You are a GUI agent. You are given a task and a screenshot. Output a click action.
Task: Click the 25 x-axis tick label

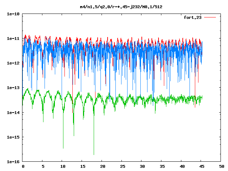pos(123,166)
